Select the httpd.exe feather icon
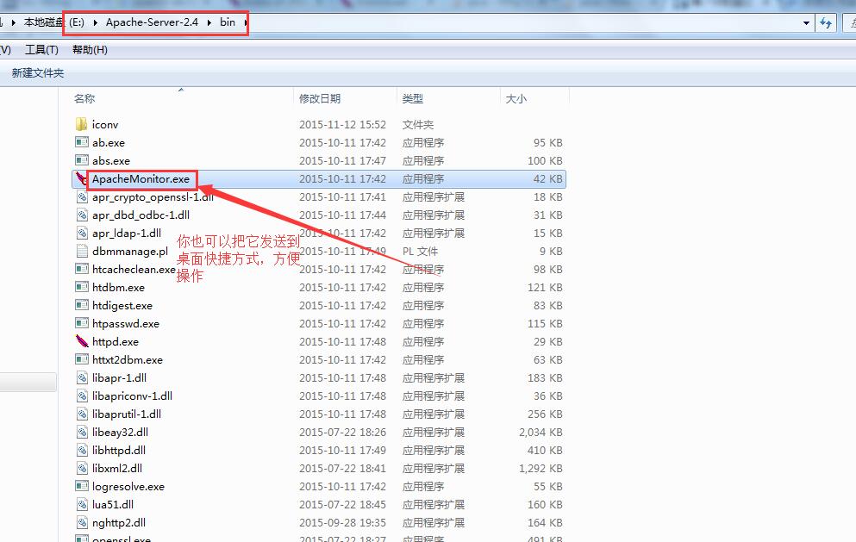The image size is (856, 542). click(x=82, y=341)
